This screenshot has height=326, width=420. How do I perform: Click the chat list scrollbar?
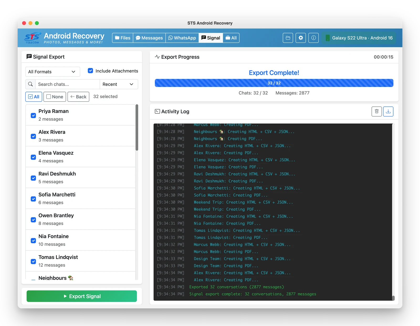click(137, 127)
